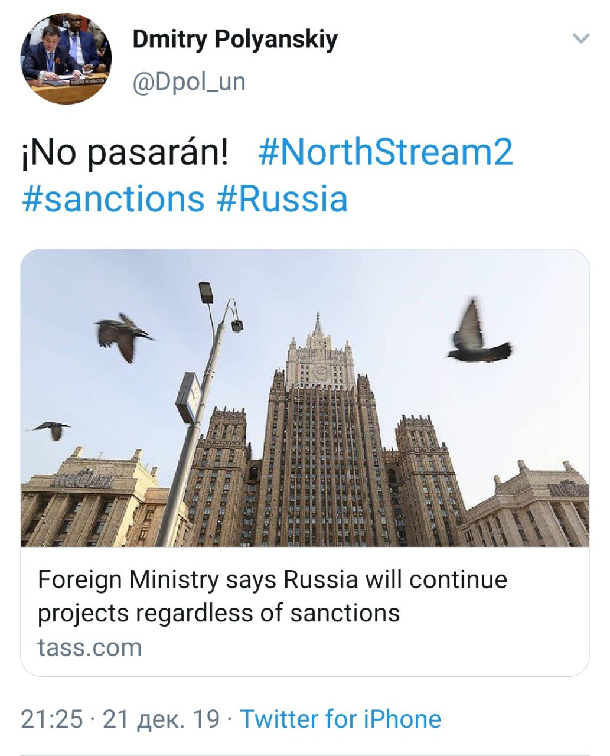This screenshot has width=610, height=756.
Task: Click the Foreign Ministry article headline
Action: click(x=272, y=596)
